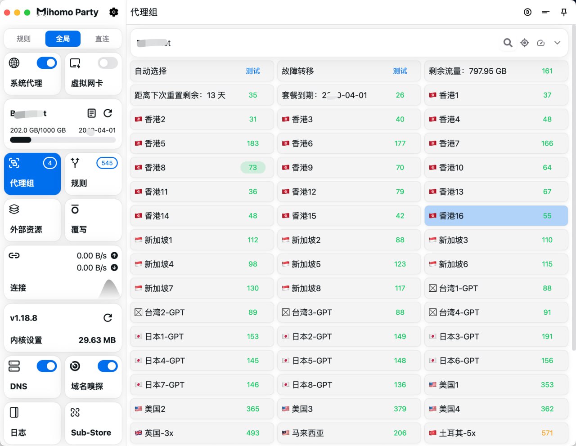Test 故障转移 group delay

click(400, 71)
